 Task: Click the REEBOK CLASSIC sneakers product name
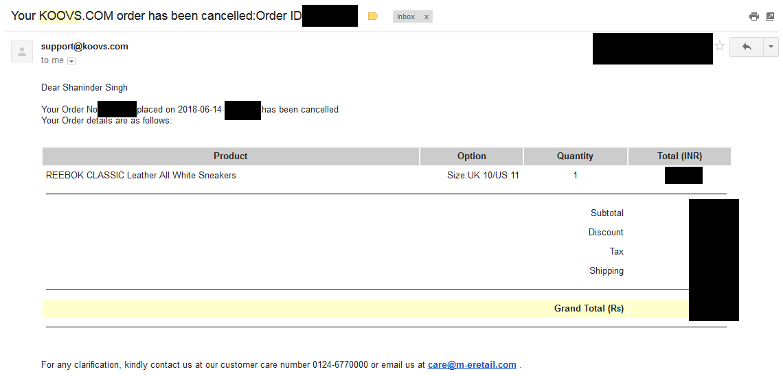click(141, 176)
